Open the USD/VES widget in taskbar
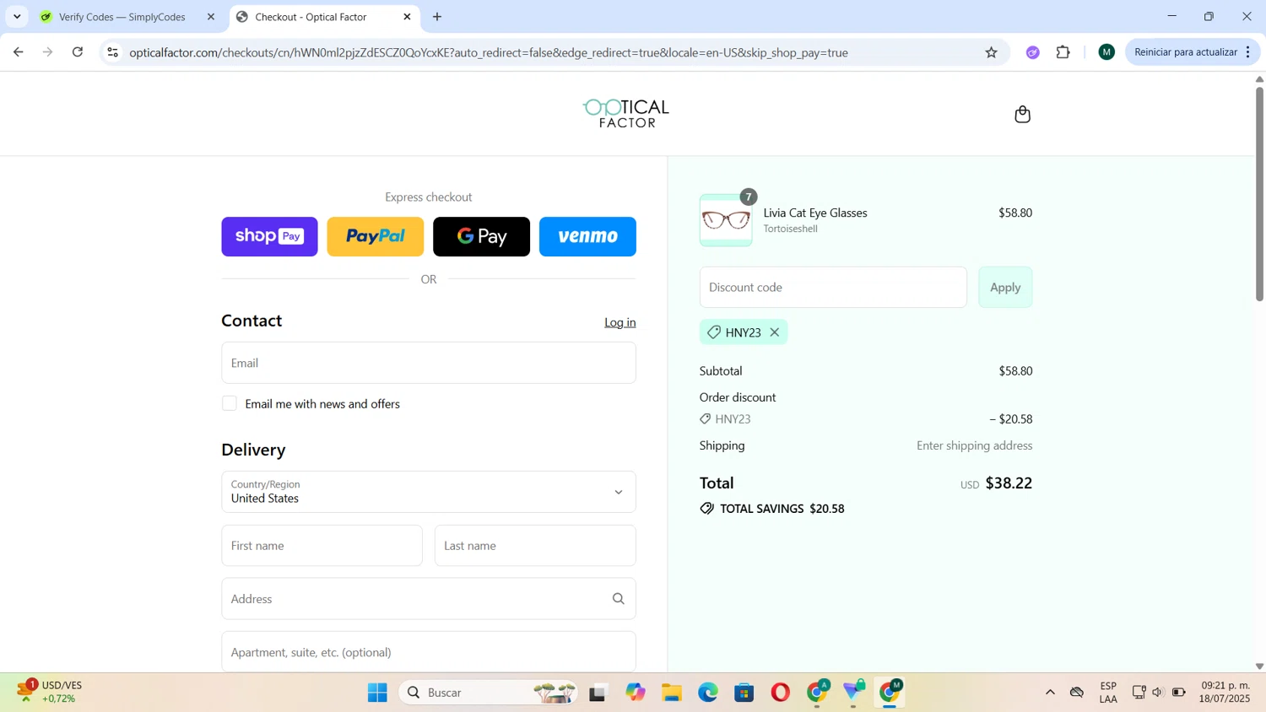The width and height of the screenshot is (1266, 712). (x=51, y=692)
